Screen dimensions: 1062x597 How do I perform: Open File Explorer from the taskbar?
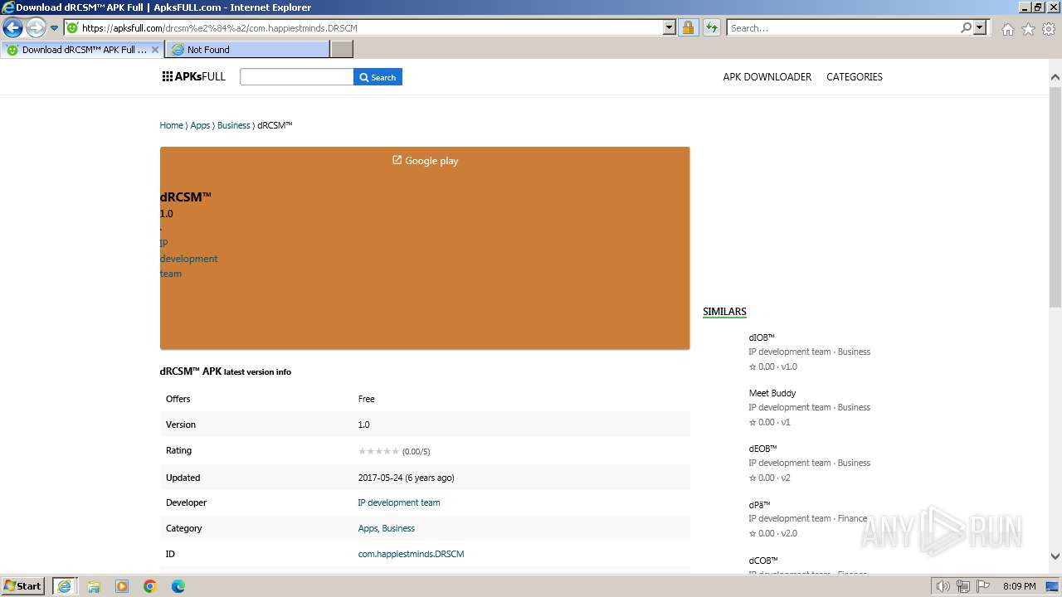click(x=94, y=586)
